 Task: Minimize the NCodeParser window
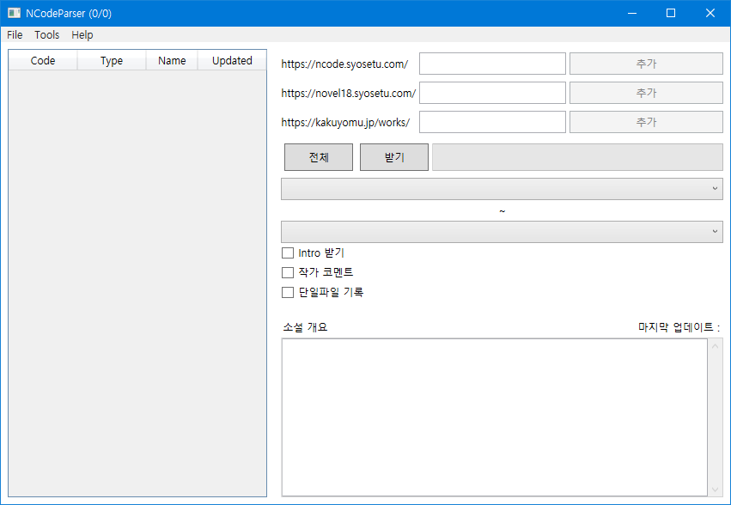pyautogui.click(x=632, y=13)
